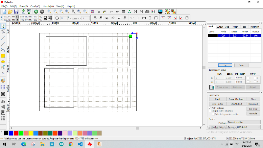Switch to the Output tab
Image resolution: width=263 pixels, height=148 pixels.
click(x=220, y=27)
